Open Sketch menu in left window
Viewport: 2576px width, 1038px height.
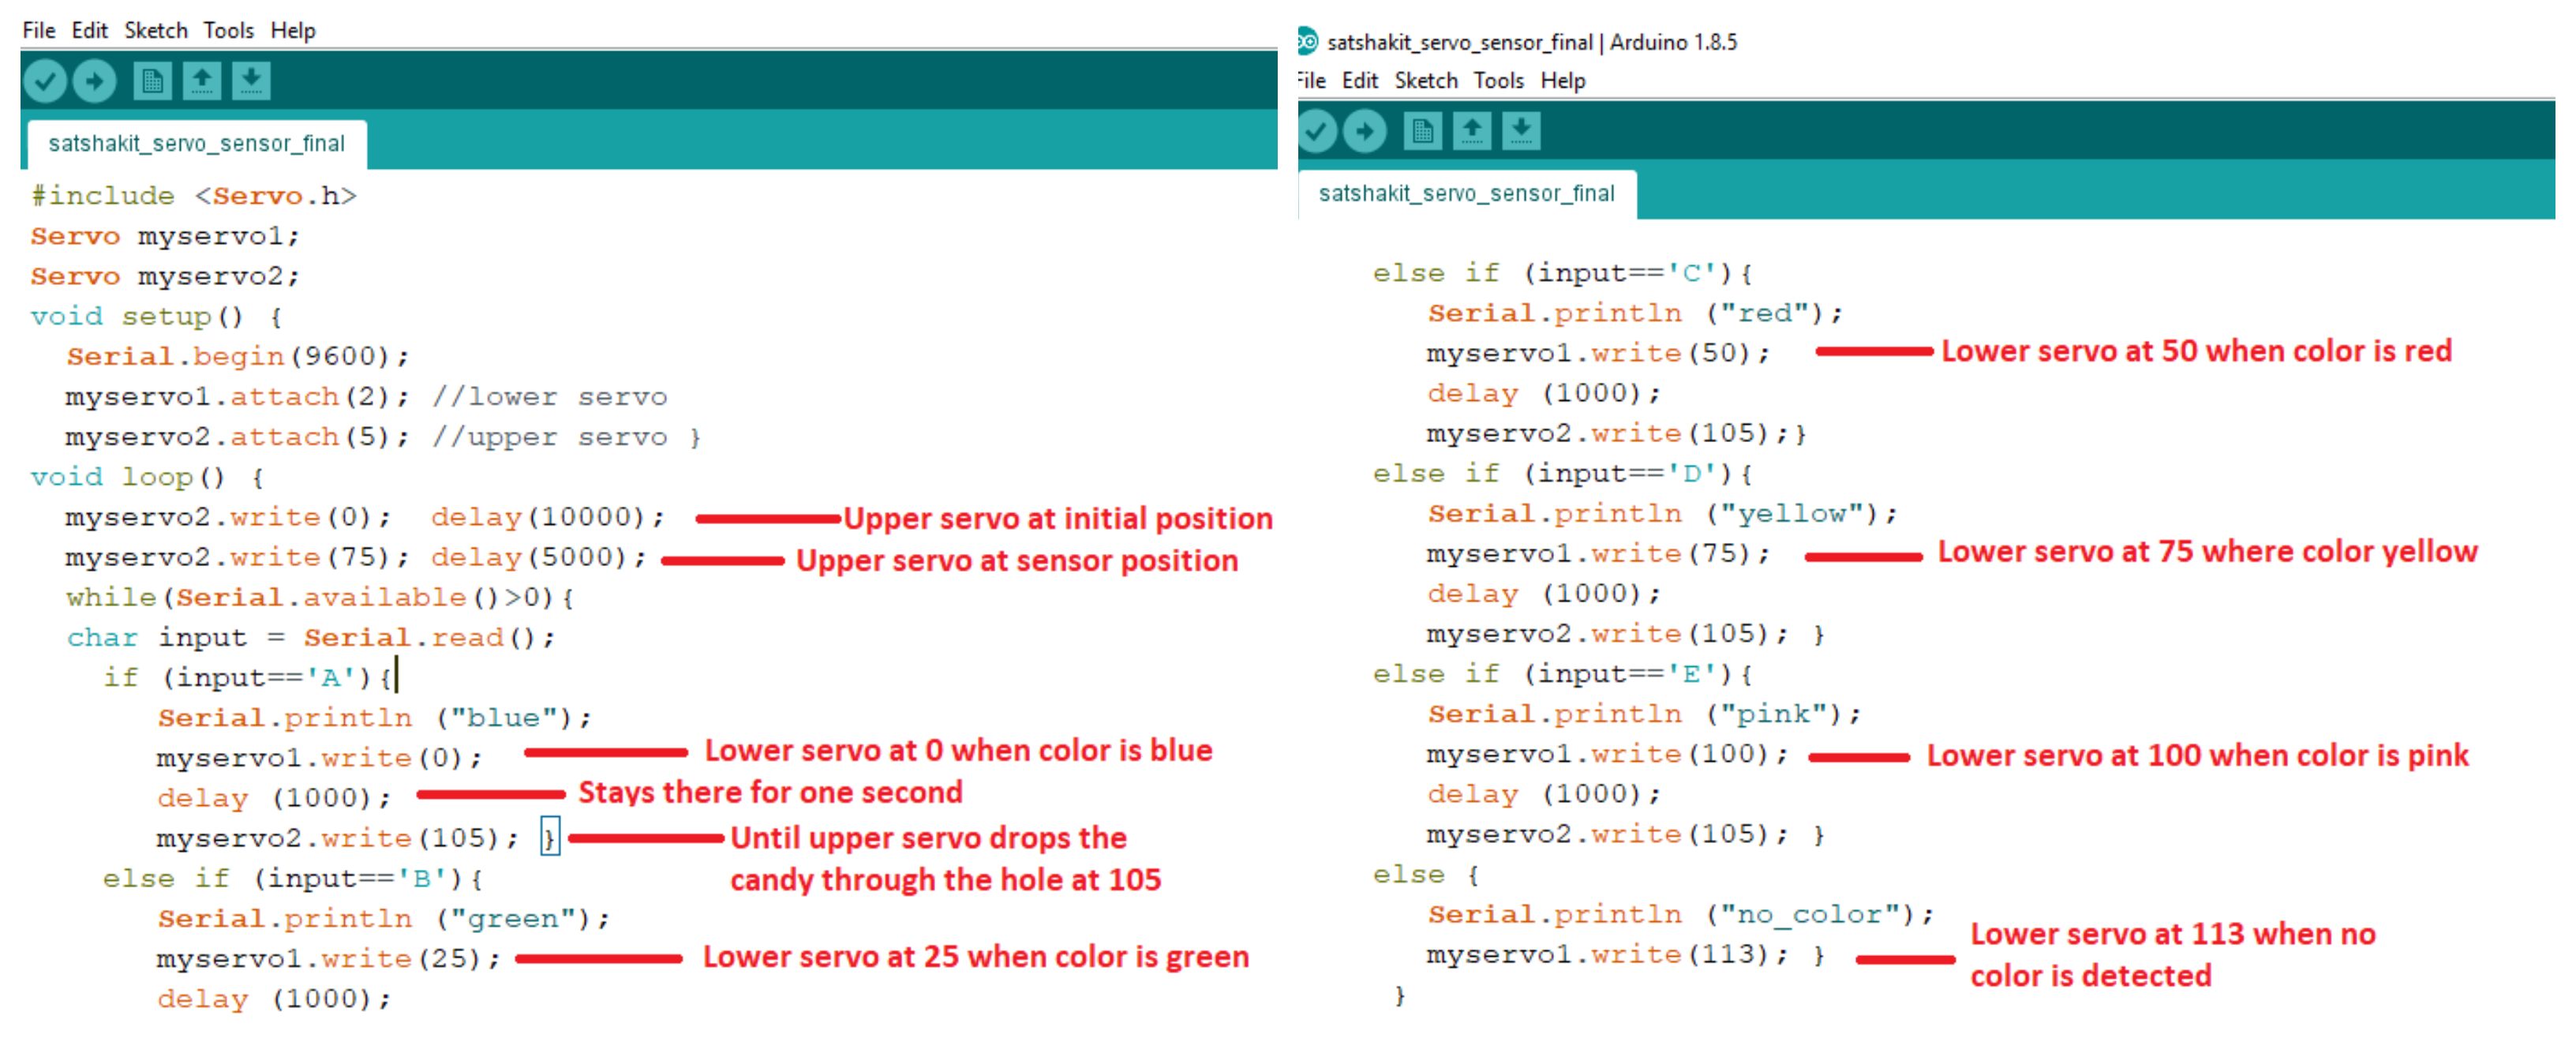[x=155, y=30]
